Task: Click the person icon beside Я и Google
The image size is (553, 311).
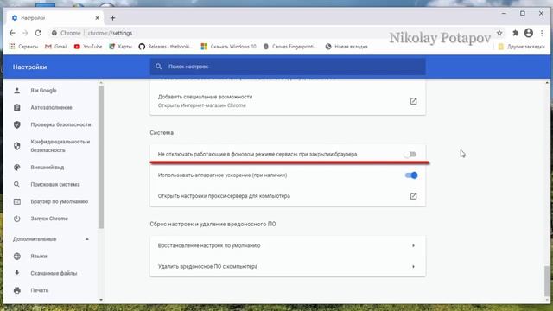Action: point(17,91)
